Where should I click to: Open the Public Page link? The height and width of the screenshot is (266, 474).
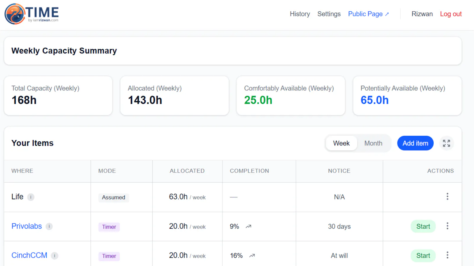368,14
